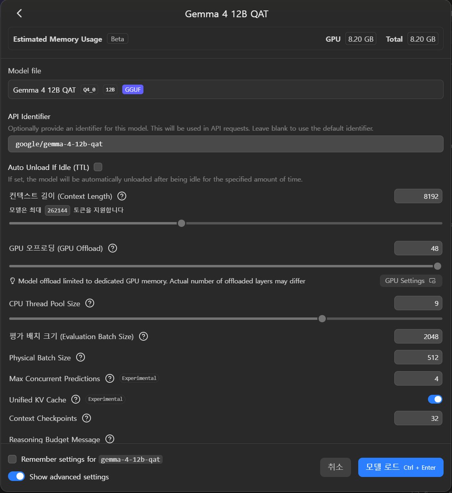Viewport: 452px width, 493px height.
Task: Click the GPU Offload value field 48
Action: [x=418, y=248]
